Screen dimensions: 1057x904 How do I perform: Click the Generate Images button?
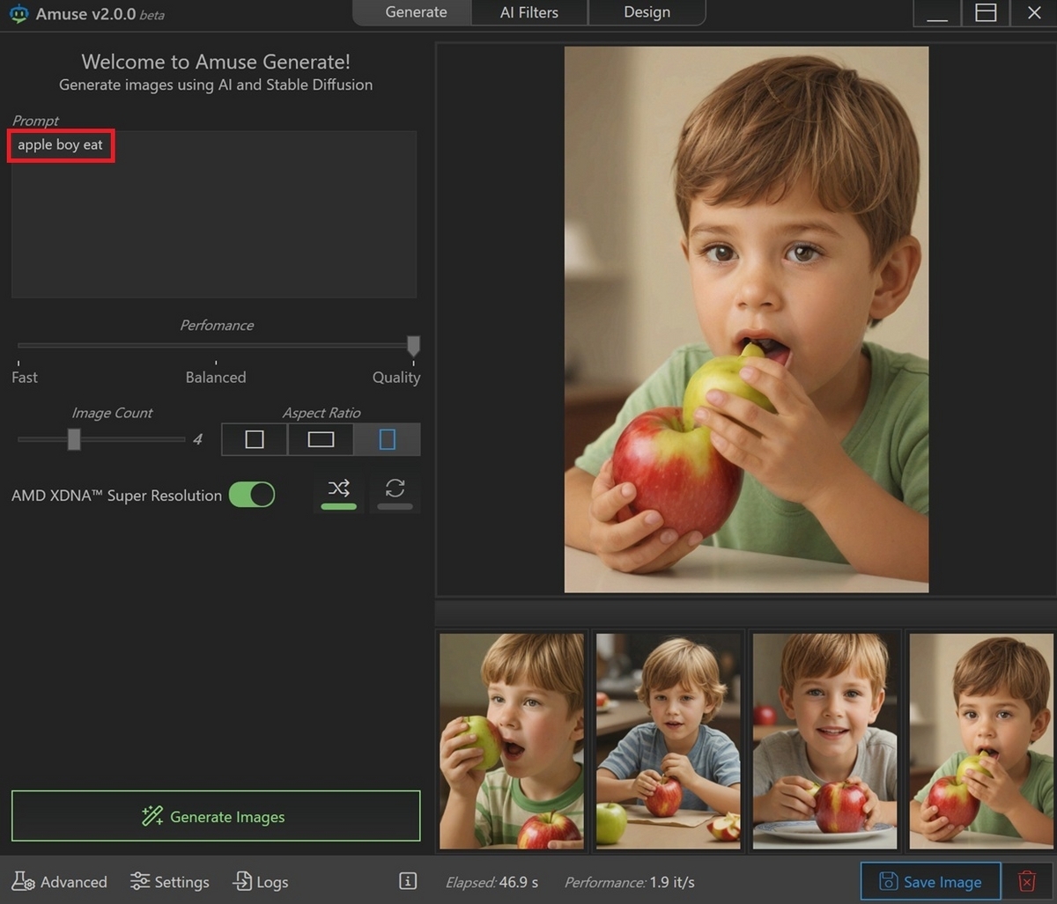click(216, 816)
